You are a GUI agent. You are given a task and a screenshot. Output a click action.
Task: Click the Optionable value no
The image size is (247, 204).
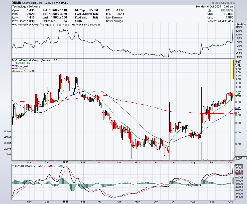65,21
